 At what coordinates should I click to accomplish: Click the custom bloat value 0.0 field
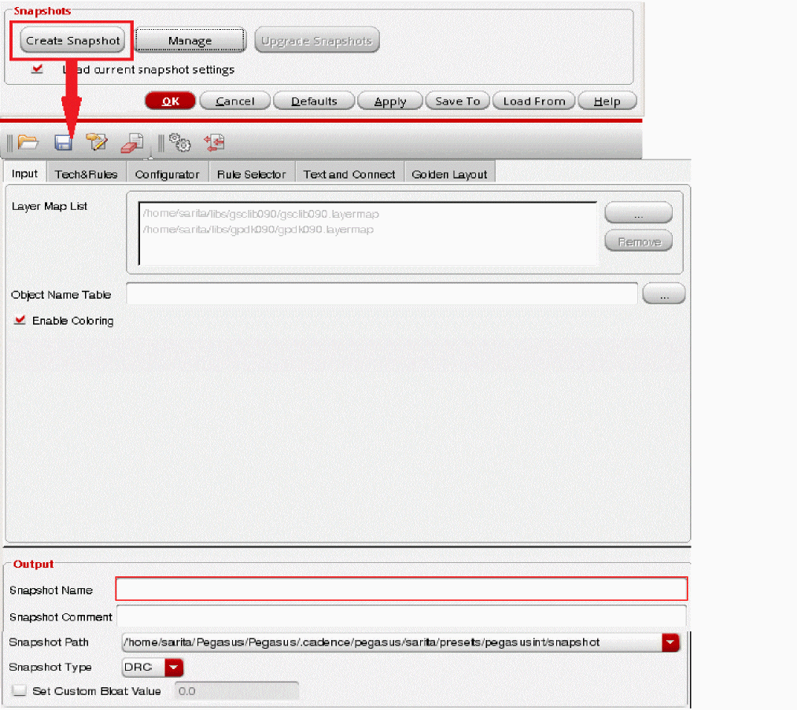[236, 690]
